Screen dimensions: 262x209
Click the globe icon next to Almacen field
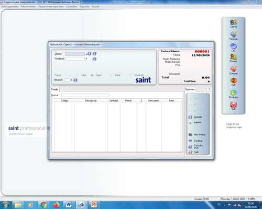75,80
